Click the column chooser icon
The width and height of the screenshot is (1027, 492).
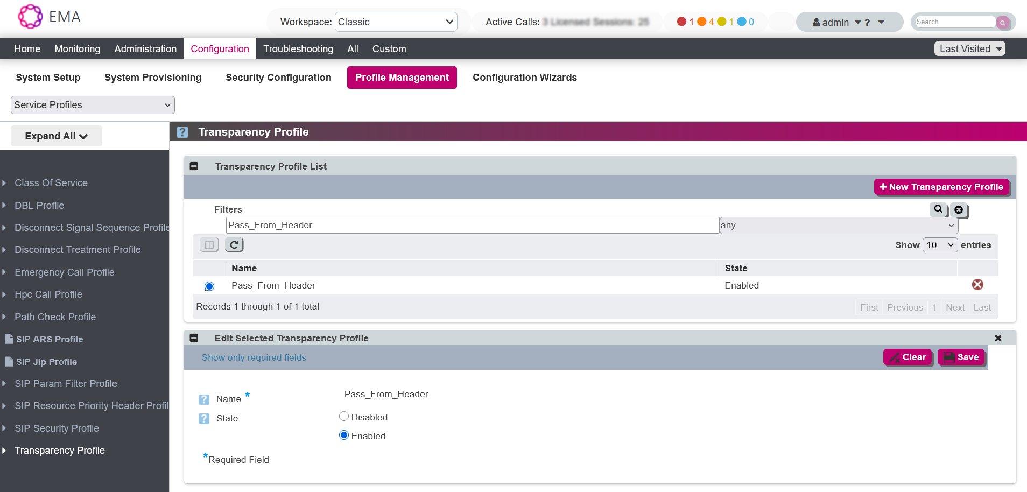tap(209, 245)
